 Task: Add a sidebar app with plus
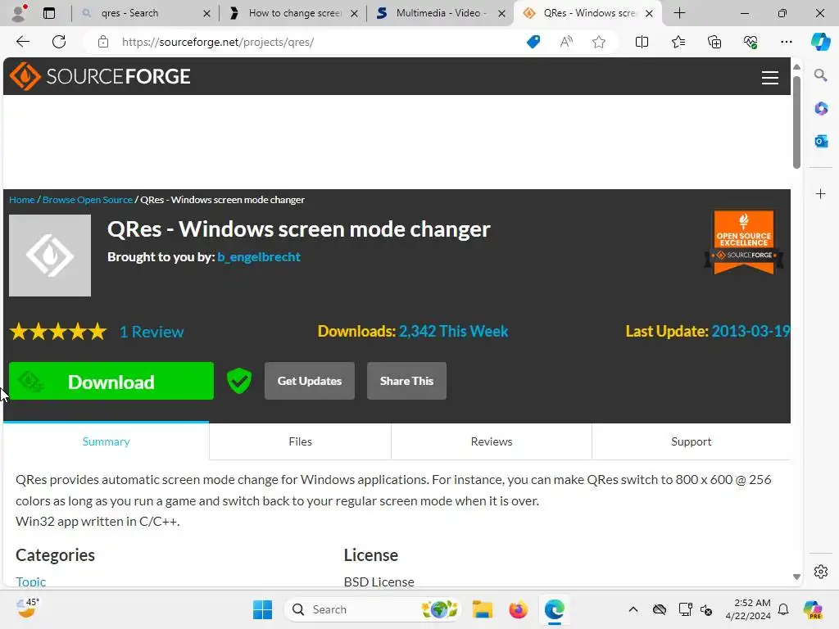821,193
